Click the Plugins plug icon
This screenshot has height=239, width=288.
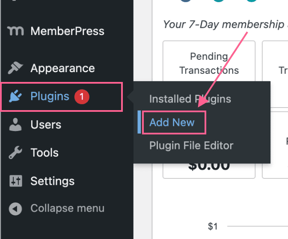click(15, 96)
